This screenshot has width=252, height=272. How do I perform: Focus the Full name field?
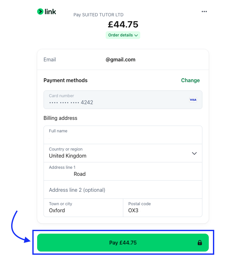click(123, 135)
